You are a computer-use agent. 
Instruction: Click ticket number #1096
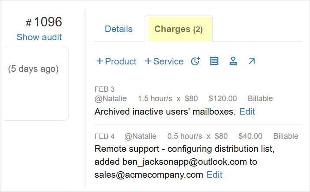[x=44, y=22]
